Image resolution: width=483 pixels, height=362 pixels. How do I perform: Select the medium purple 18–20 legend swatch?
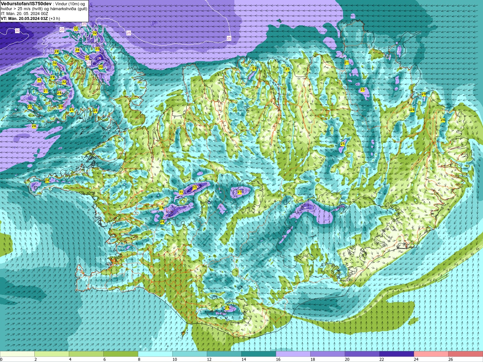coord(328,354)
